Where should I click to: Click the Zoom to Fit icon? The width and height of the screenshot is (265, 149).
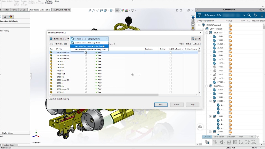90,11
